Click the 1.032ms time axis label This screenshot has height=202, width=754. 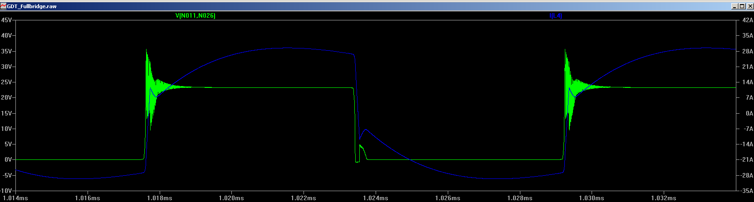pyautogui.click(x=664, y=198)
